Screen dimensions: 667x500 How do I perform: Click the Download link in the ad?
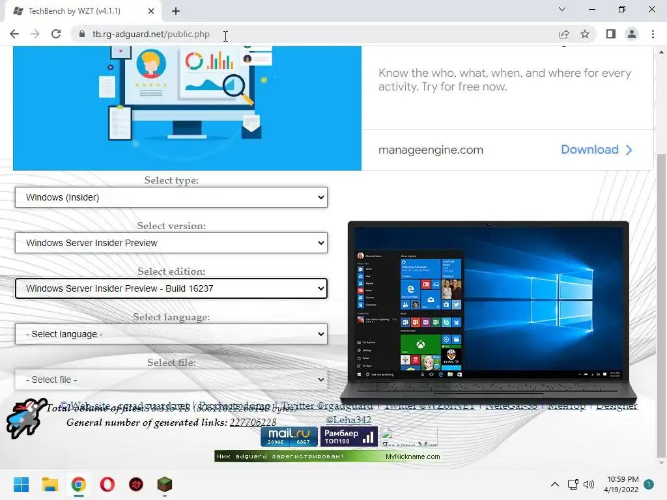(597, 150)
